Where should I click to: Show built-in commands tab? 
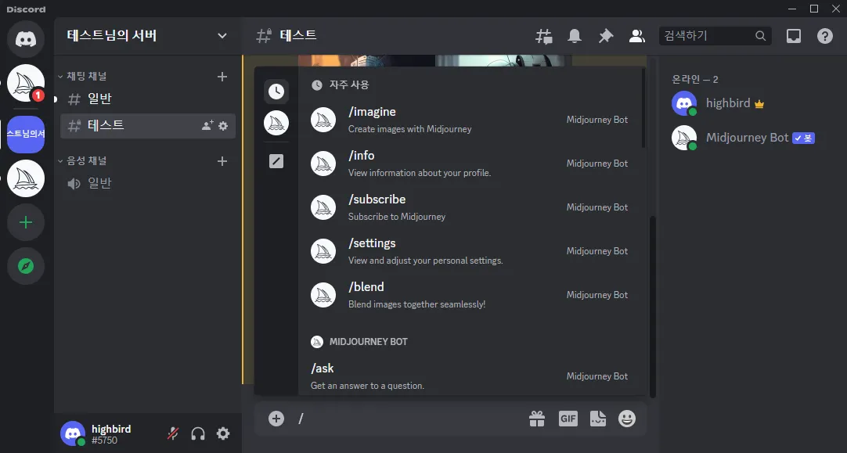pyautogui.click(x=276, y=161)
